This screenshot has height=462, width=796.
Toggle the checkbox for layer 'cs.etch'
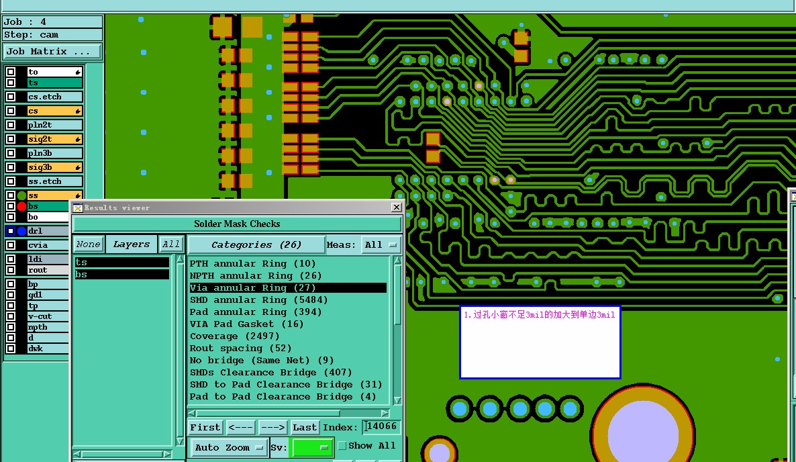pos(11,97)
